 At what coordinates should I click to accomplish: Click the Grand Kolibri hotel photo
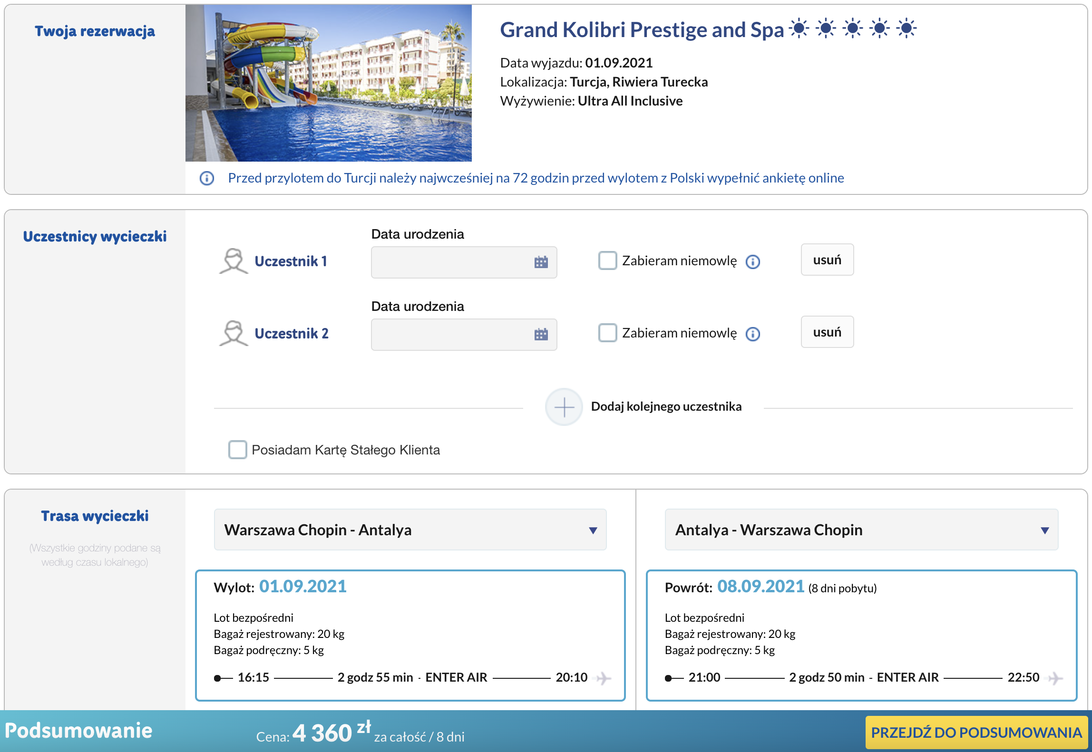click(x=329, y=83)
